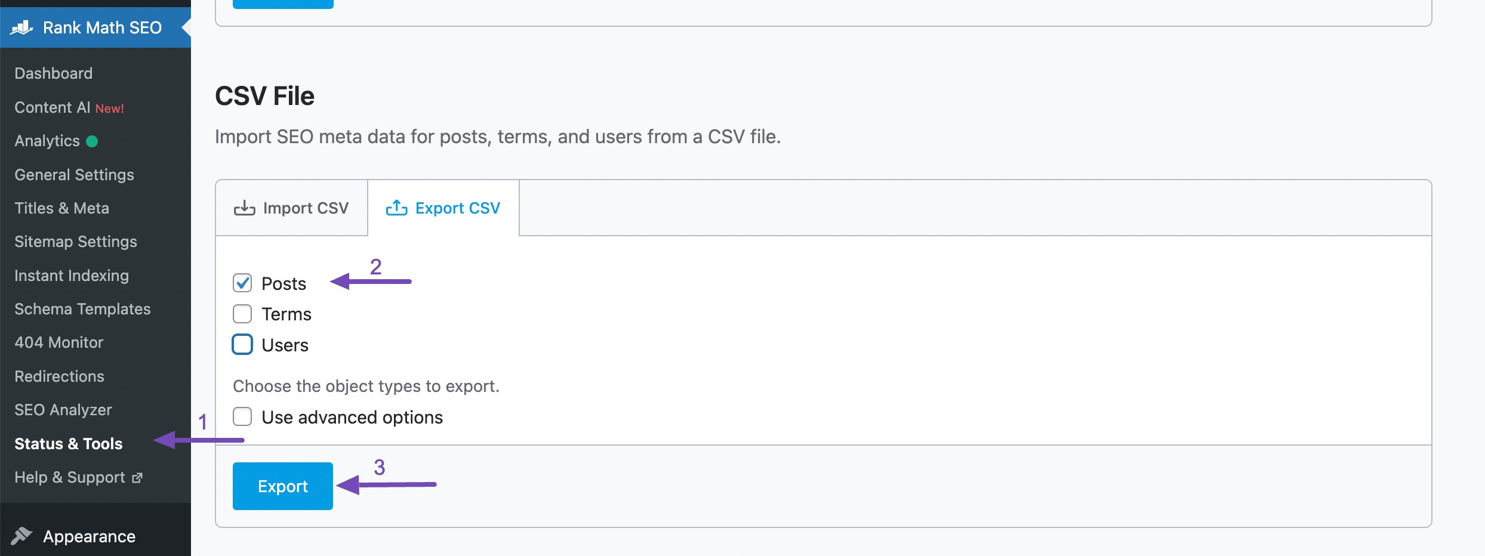Open the Rank Math Dashboard
This screenshot has width=1485, height=556.
[53, 73]
